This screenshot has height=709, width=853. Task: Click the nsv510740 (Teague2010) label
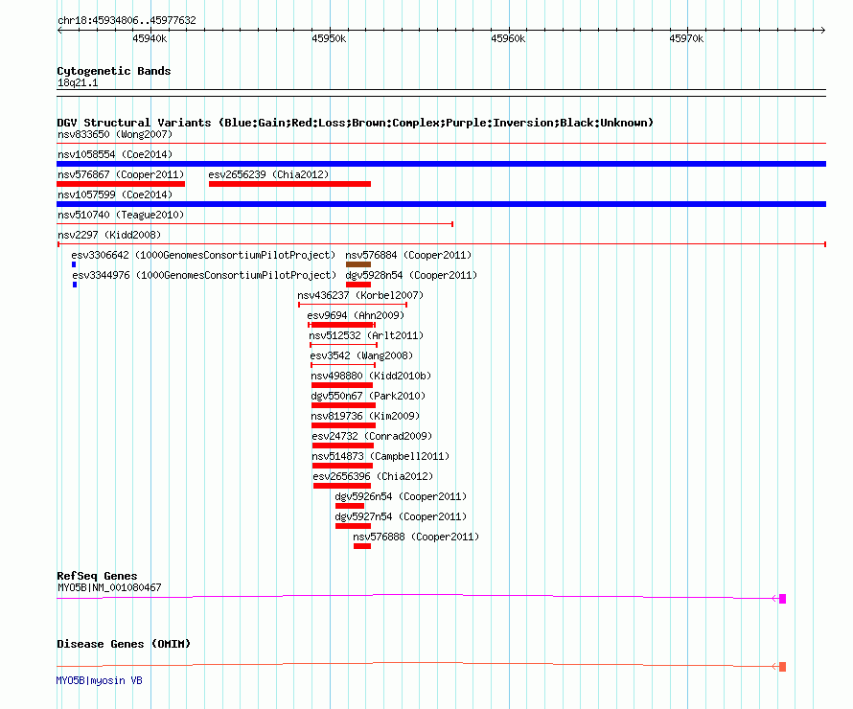pos(121,215)
